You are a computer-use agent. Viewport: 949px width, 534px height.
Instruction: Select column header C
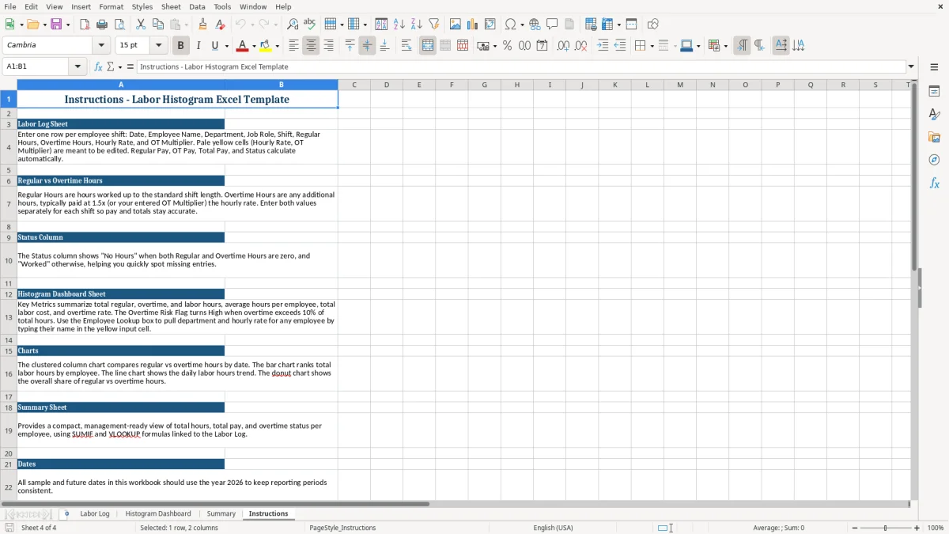(x=354, y=85)
